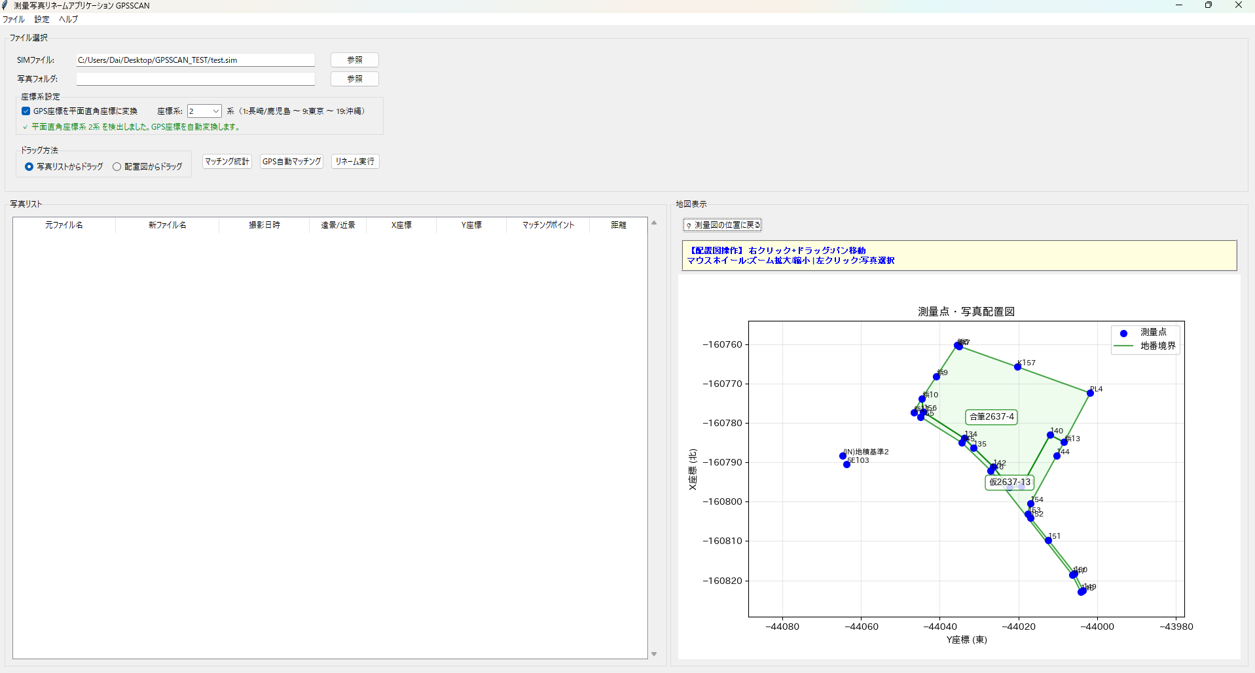The width and height of the screenshot is (1255, 673).
Task: Click the scroll-up arrow of photo list
Action: 653,223
